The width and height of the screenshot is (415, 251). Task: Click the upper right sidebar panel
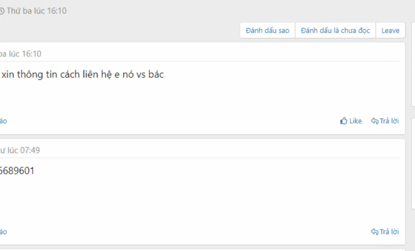(414, 64)
